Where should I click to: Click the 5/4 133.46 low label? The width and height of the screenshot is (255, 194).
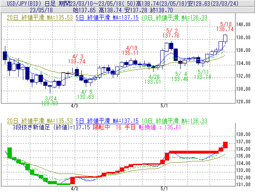pyautogui.click(x=180, y=76)
